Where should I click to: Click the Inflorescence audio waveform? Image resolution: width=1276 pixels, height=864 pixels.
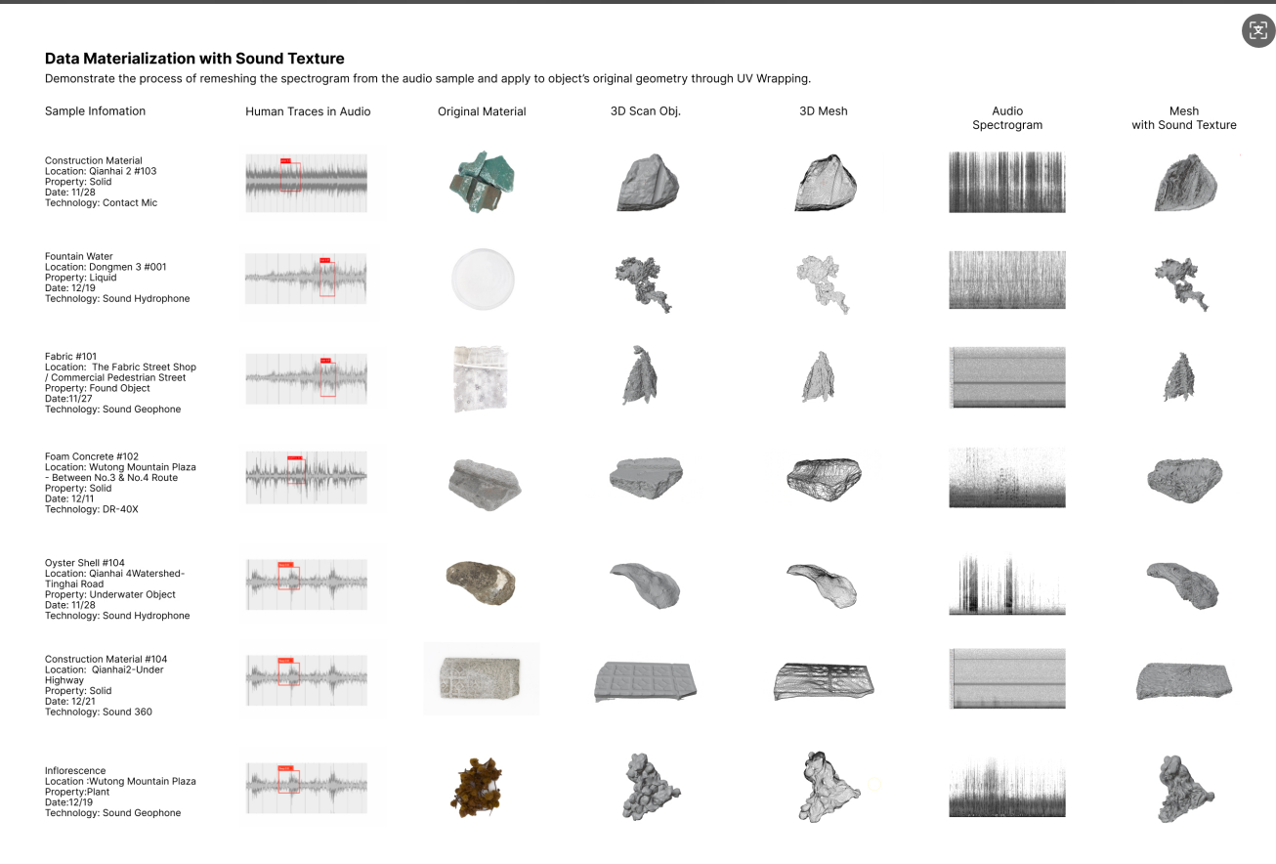coord(306,787)
